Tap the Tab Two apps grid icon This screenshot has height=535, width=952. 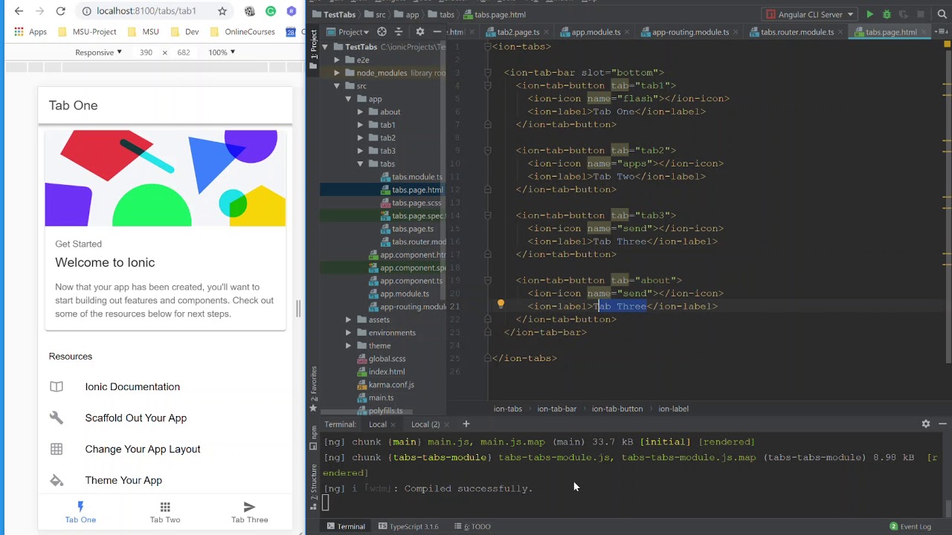point(165,507)
